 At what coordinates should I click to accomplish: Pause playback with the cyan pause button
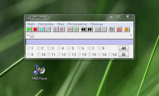[x=42, y=30]
